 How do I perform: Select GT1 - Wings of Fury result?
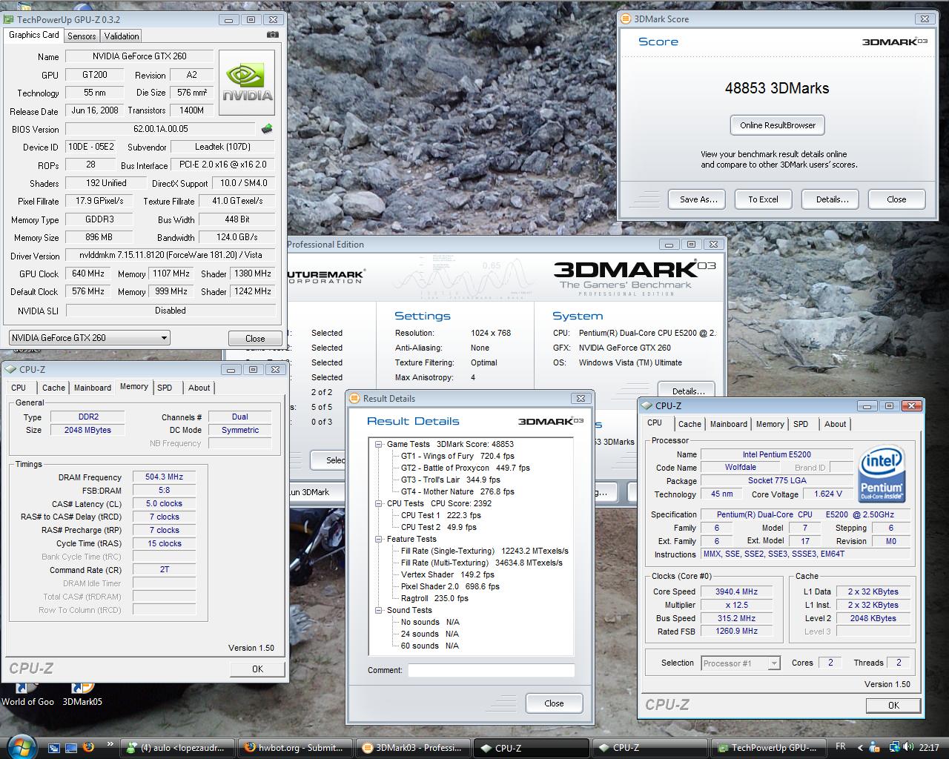457,456
